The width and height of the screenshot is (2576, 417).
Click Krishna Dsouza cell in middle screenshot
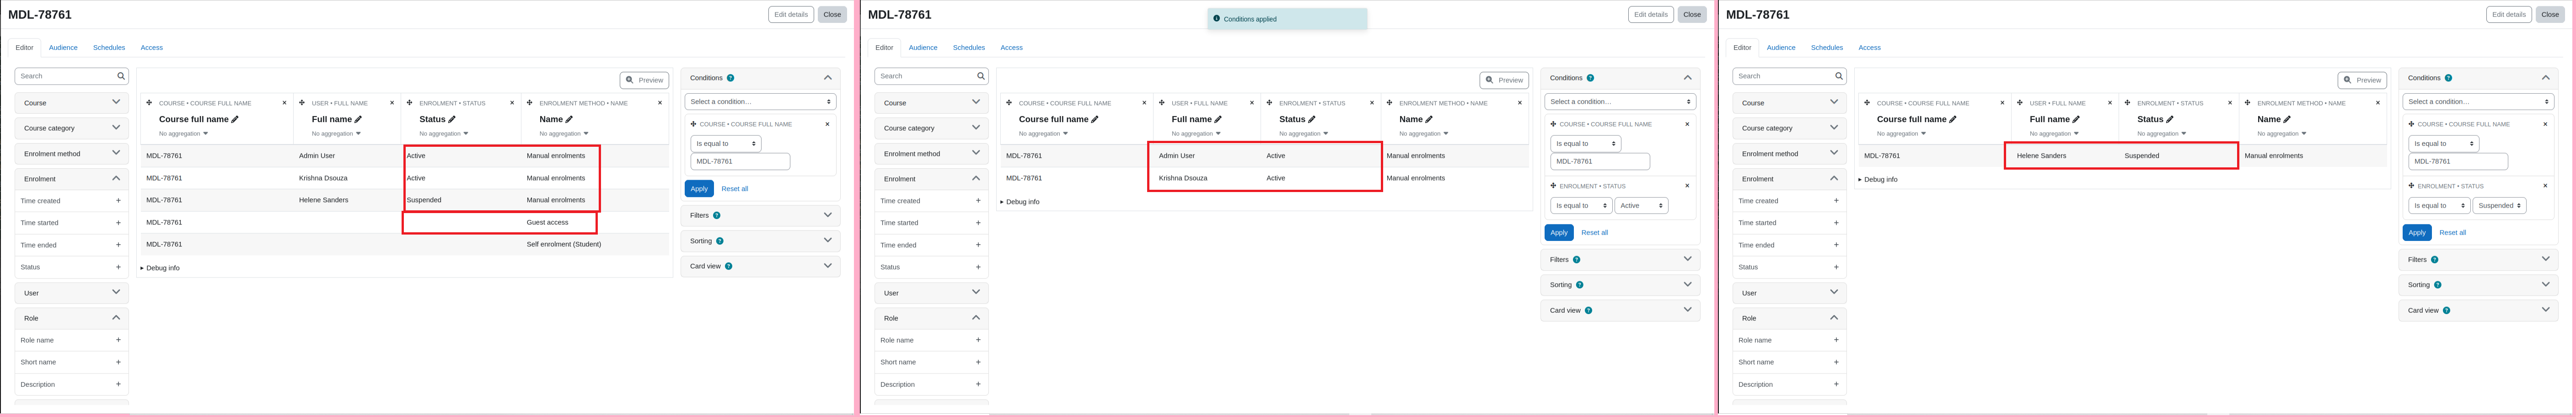click(x=1183, y=178)
